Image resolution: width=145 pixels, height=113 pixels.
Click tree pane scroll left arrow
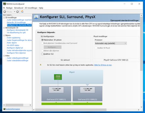4,105
